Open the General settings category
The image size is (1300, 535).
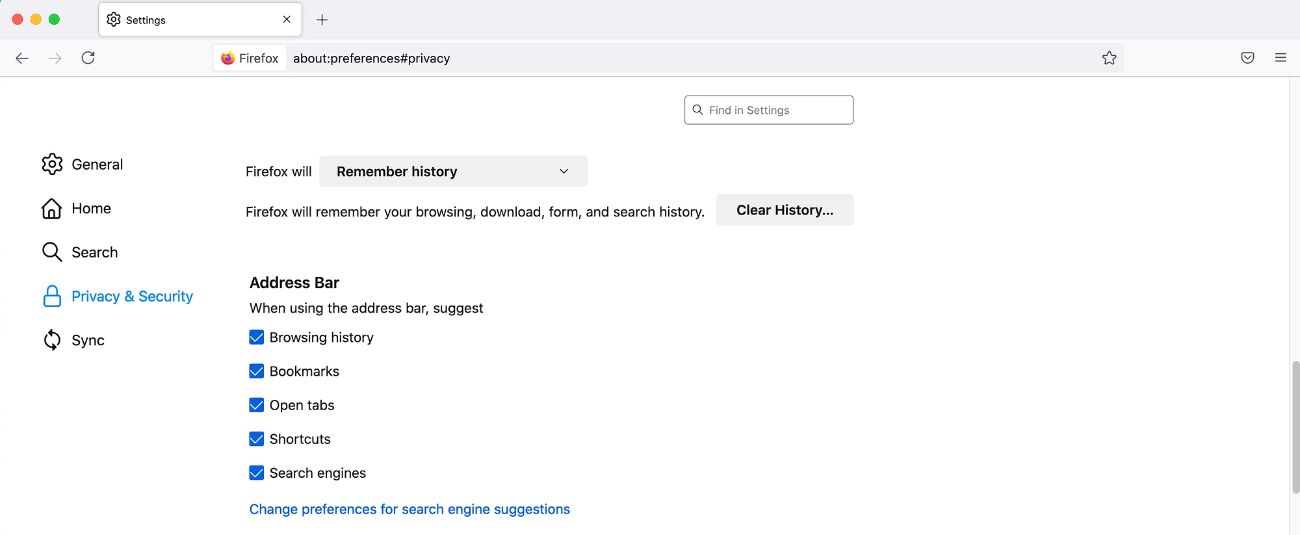[x=83, y=164]
